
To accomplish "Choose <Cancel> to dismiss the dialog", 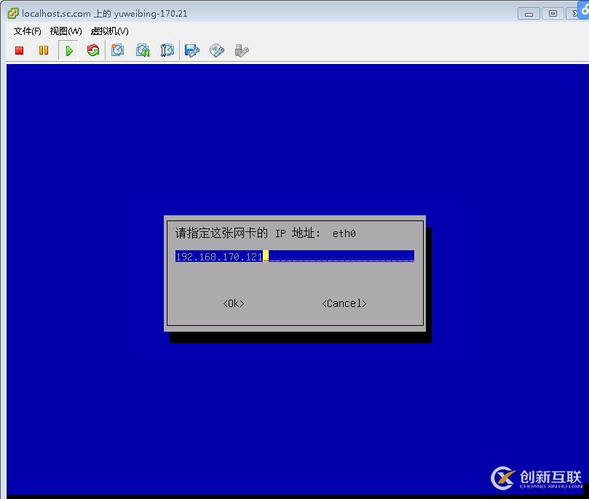I will click(x=343, y=303).
